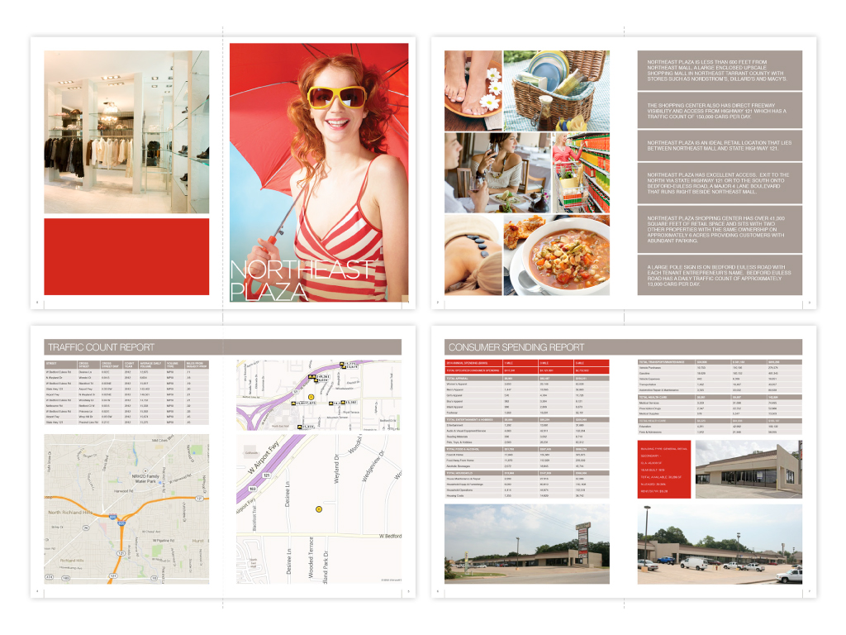Click the TRAFFIC COUNT REPORT heading
The image size is (846, 635).
coord(102,347)
